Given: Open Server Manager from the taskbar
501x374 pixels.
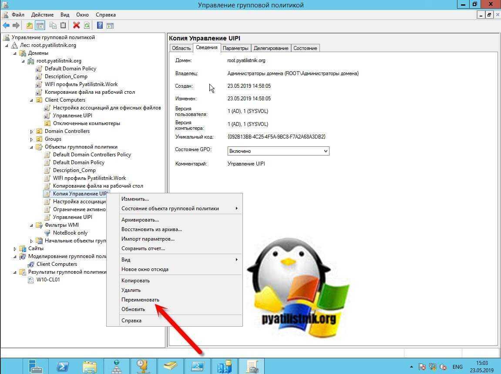Looking at the screenshot, I should (x=35, y=366).
